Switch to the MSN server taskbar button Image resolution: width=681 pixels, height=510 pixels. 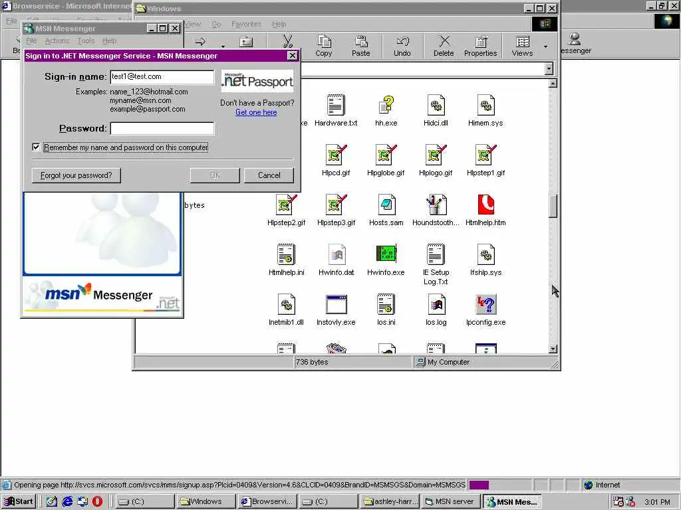(x=451, y=501)
